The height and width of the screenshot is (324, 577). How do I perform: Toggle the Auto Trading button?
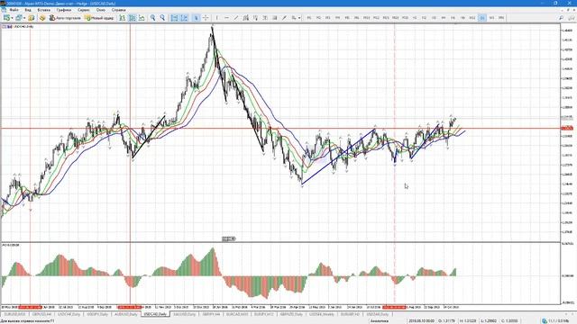65,18
